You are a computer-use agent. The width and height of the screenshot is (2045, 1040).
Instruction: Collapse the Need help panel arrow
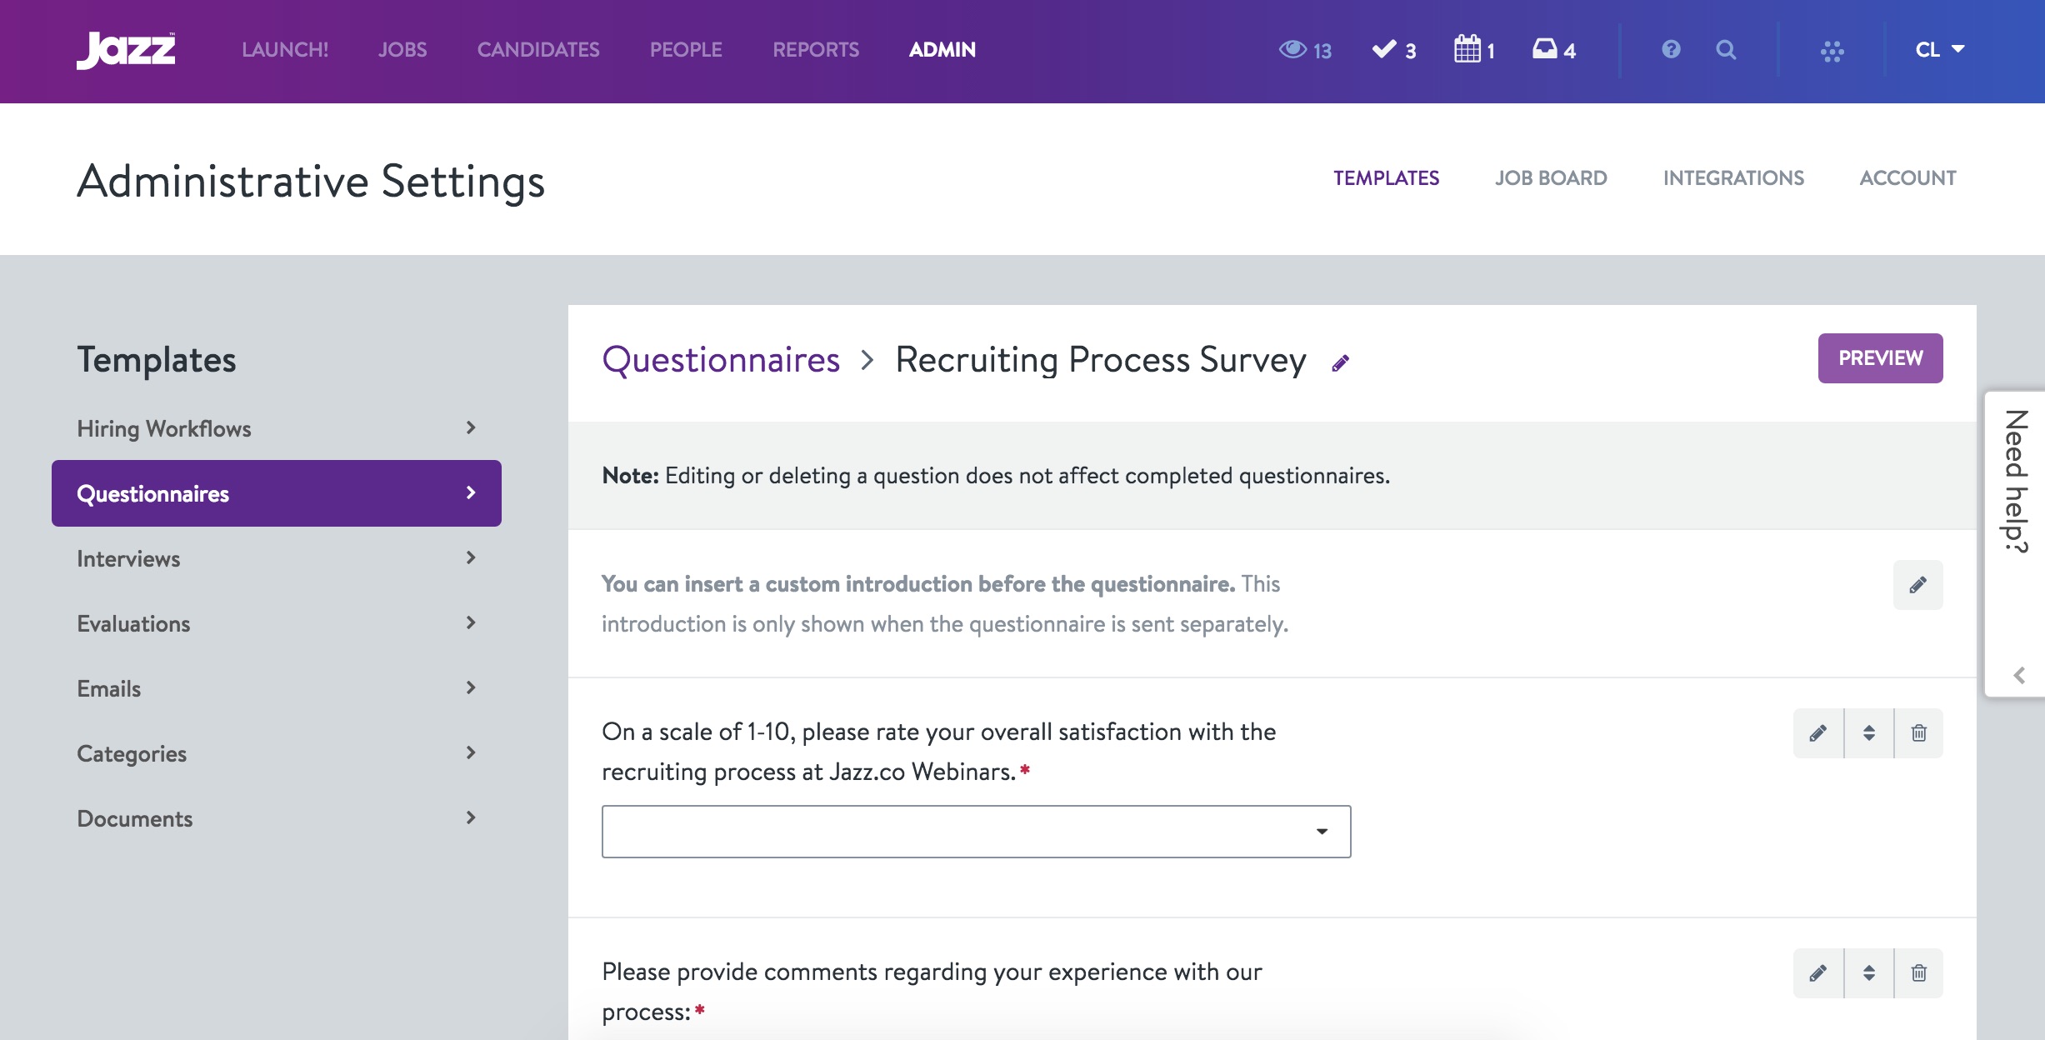tap(2019, 675)
